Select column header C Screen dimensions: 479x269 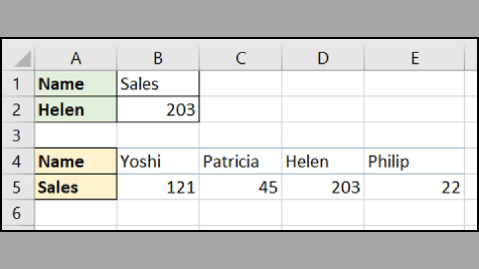241,58
